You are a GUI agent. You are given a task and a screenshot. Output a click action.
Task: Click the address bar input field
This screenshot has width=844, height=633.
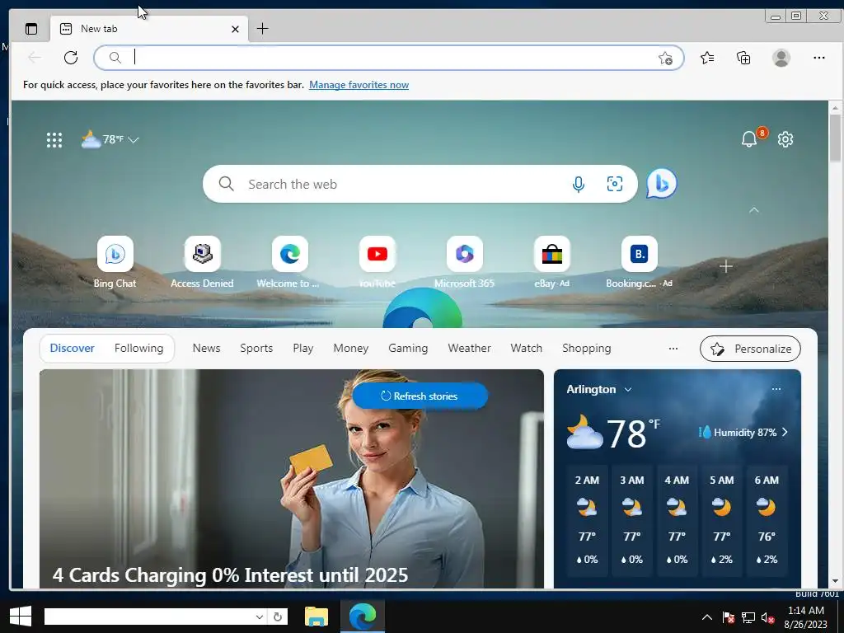tap(389, 58)
